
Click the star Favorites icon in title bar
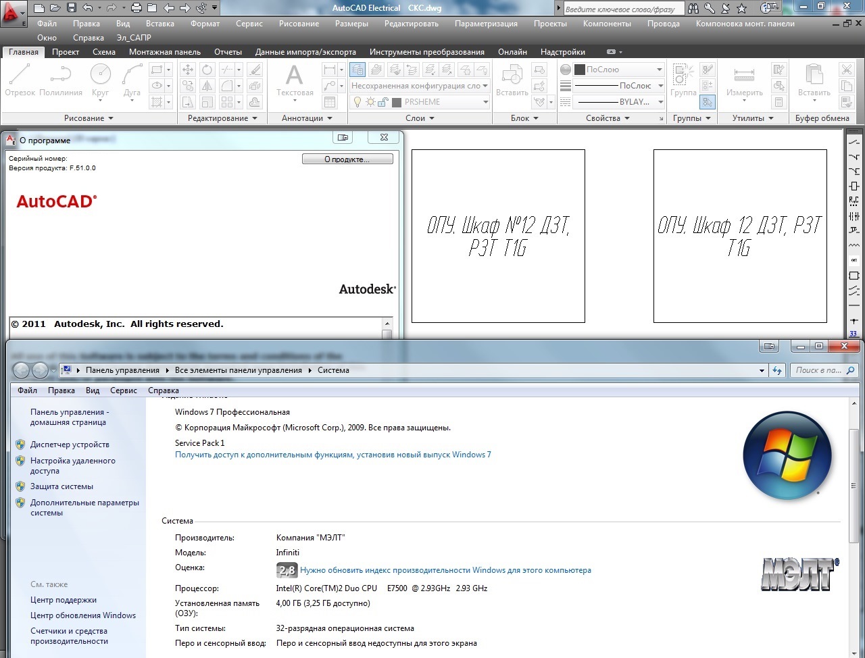click(x=742, y=8)
